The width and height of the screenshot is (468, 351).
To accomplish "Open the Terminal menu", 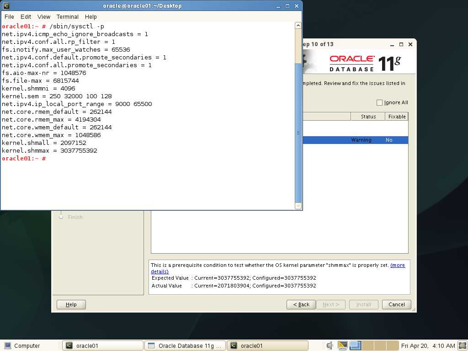I will pos(68,17).
